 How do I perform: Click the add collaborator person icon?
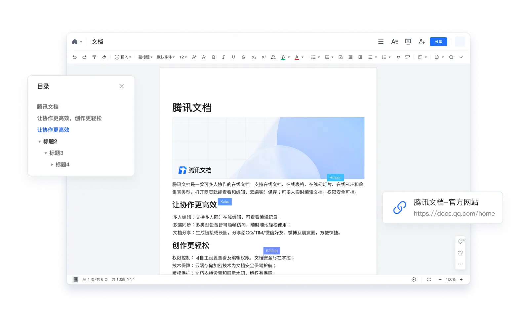(422, 42)
